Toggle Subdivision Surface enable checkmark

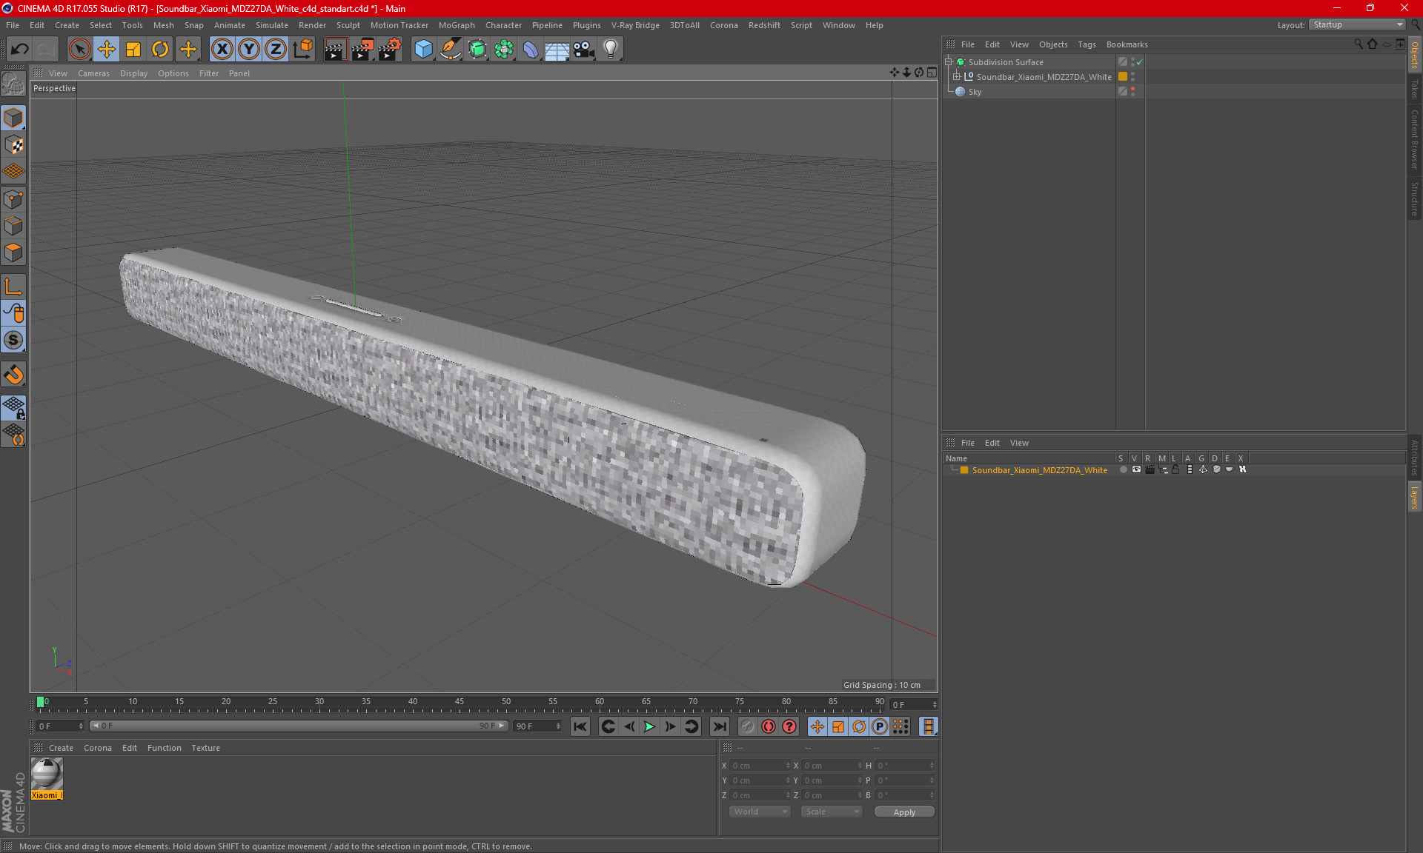1139,62
